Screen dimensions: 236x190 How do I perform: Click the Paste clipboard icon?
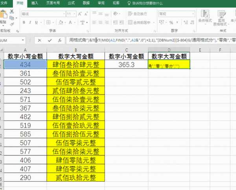coord(3,15)
